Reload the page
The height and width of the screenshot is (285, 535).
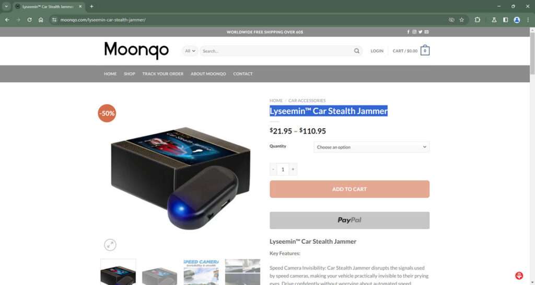(x=29, y=20)
